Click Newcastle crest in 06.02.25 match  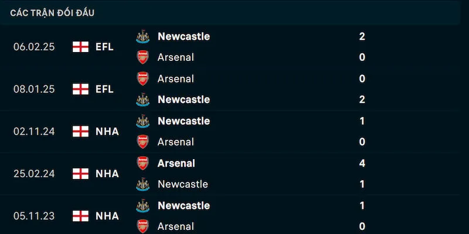pyautogui.click(x=142, y=36)
